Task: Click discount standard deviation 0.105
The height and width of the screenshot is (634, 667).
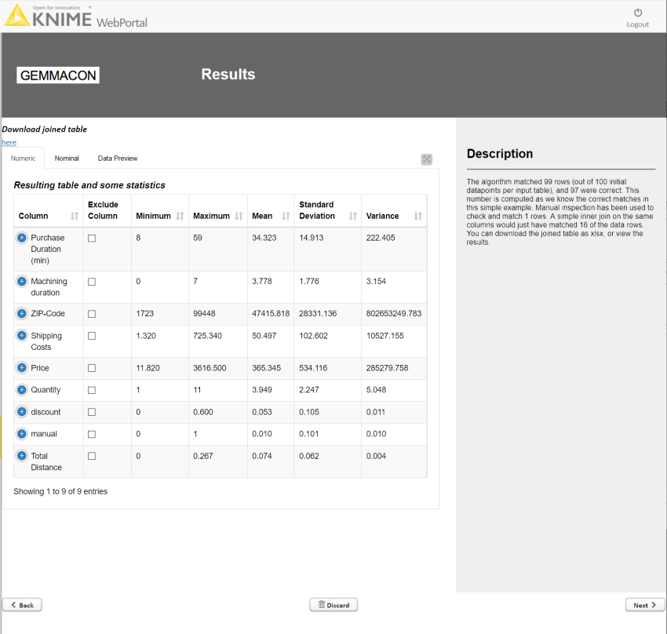Action: click(309, 412)
